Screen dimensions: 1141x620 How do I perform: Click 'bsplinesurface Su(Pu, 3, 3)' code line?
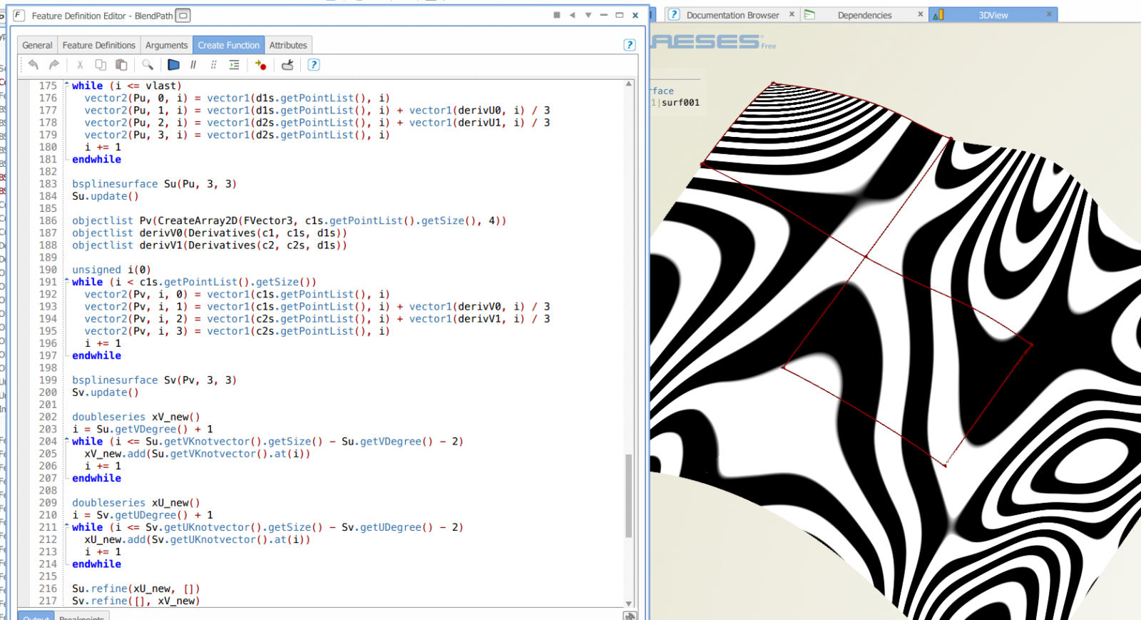(x=154, y=183)
